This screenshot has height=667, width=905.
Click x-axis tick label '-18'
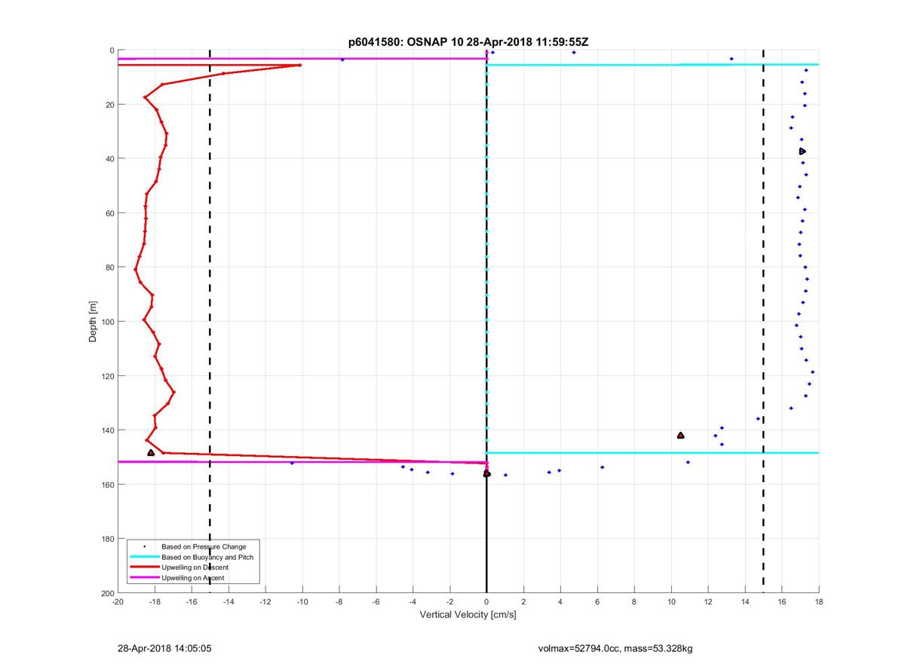pos(154,602)
